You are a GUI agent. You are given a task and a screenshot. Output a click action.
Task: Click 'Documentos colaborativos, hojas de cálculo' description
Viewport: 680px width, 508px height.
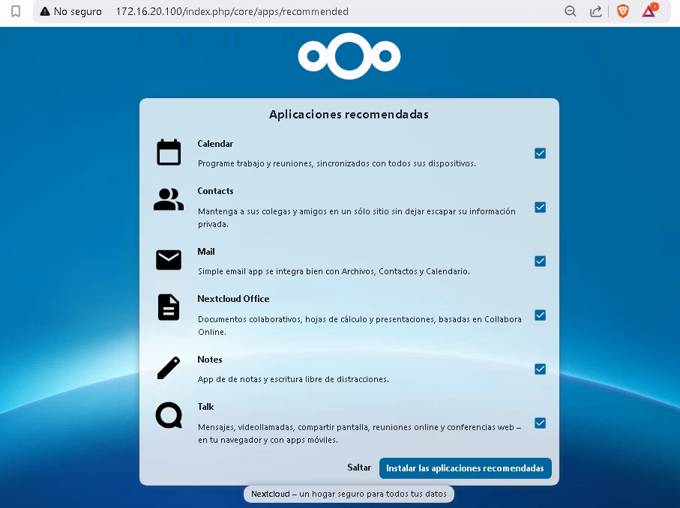click(x=360, y=325)
